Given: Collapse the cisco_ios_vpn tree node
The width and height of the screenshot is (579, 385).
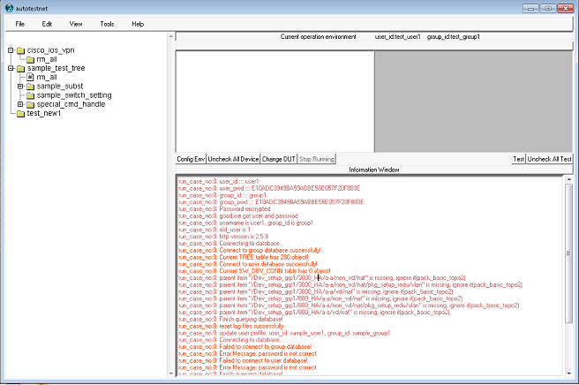Looking at the screenshot, I should 10,50.
